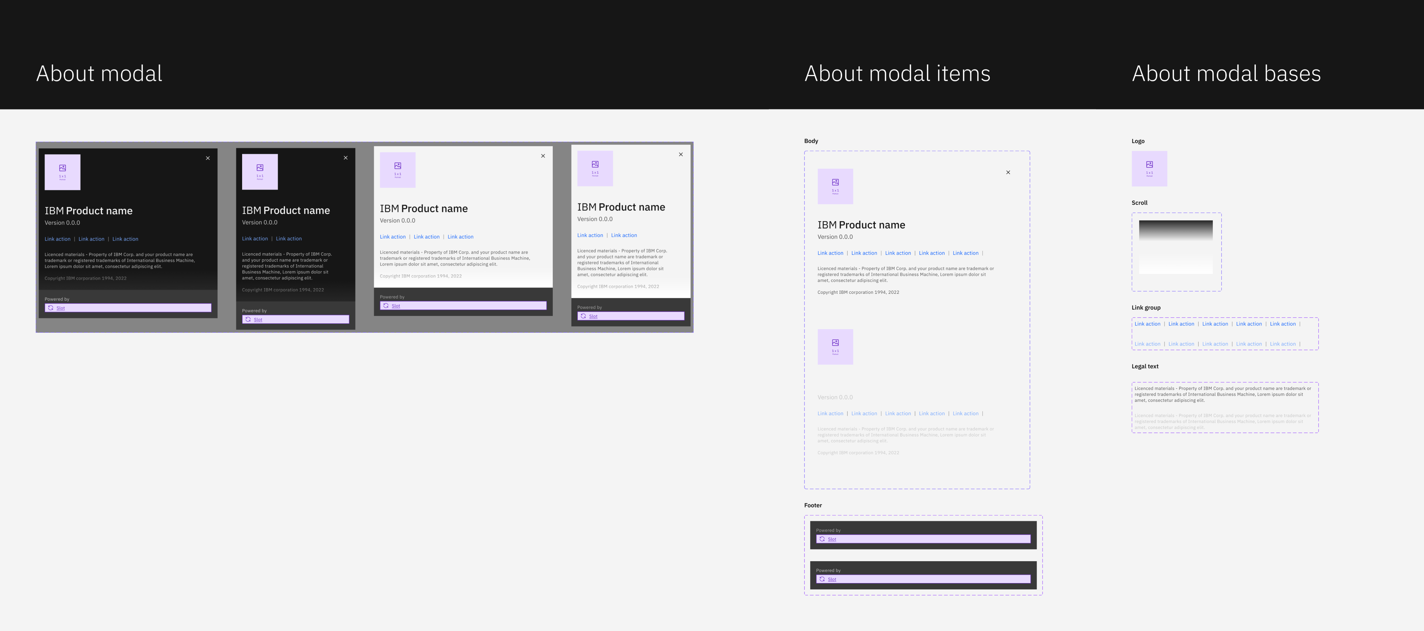Select the Scroll gradient swatch

1176,247
